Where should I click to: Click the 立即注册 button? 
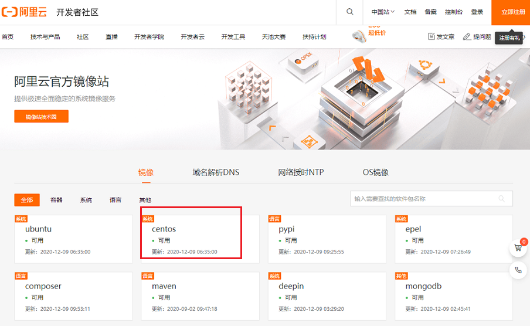click(511, 12)
